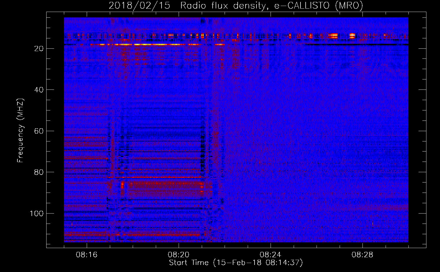The width and height of the screenshot is (440, 272).
Task: Click the 'Start Time (15-Feb-18 08:14:37)' x-axis label
Action: pos(236,263)
